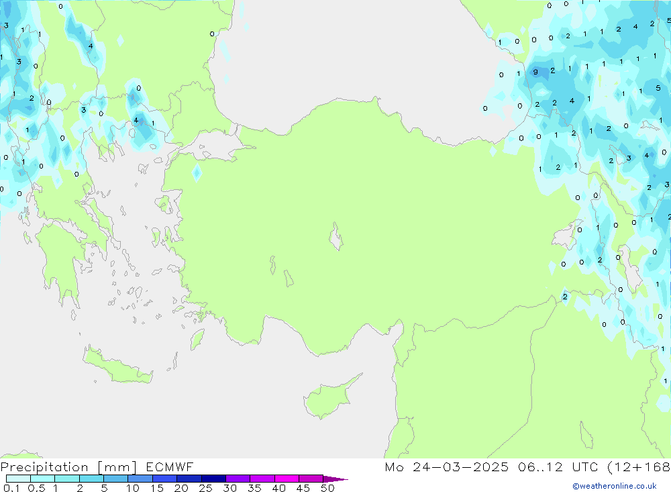Click the 2–5 mm legend swatch
The image size is (671, 492).
pyautogui.click(x=91, y=479)
